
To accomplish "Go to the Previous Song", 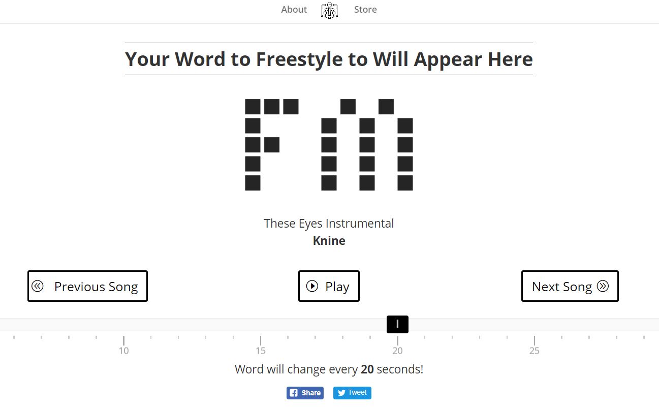I will point(87,286).
